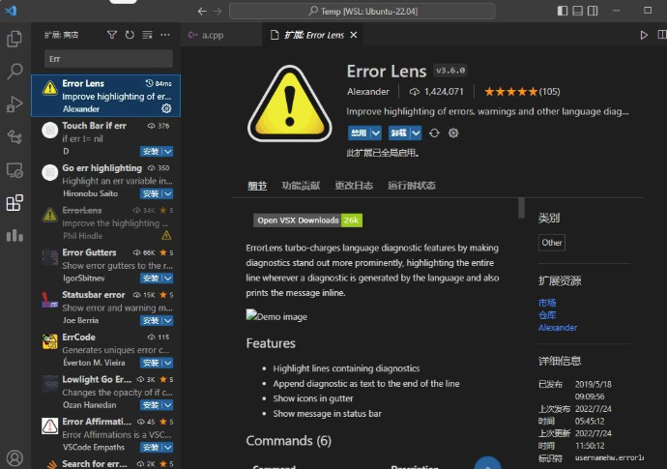Screen dimensions: 667x469
Task: Select Error Lens in the extension list
Action: (x=106, y=96)
